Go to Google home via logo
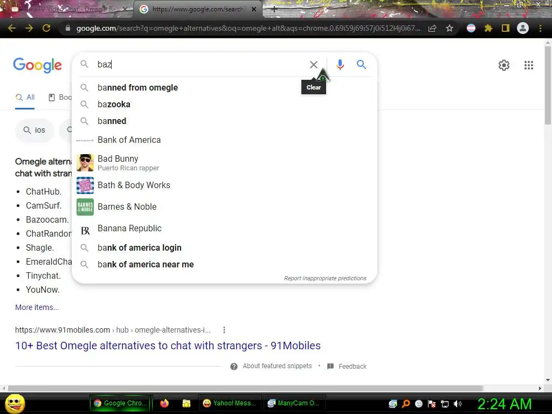 click(37, 65)
